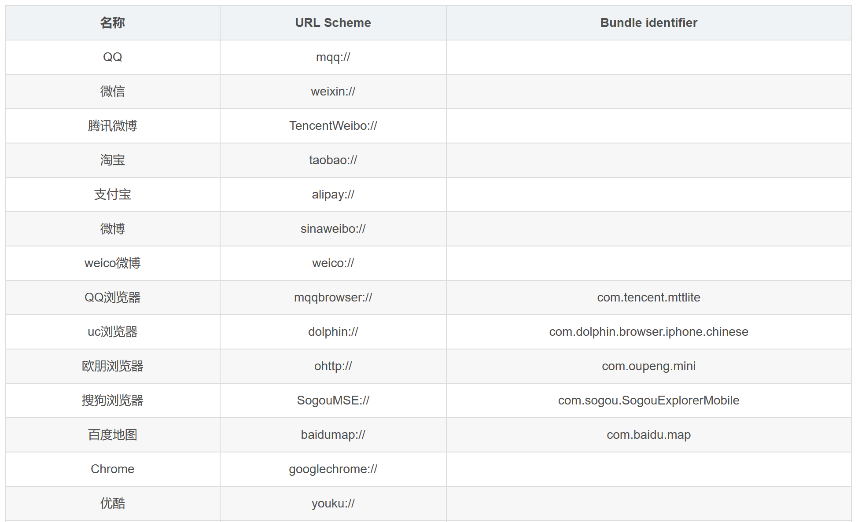This screenshot has width=858, height=522.
Task: Click the weixin:// scheme cell
Action: pyautogui.click(x=333, y=92)
